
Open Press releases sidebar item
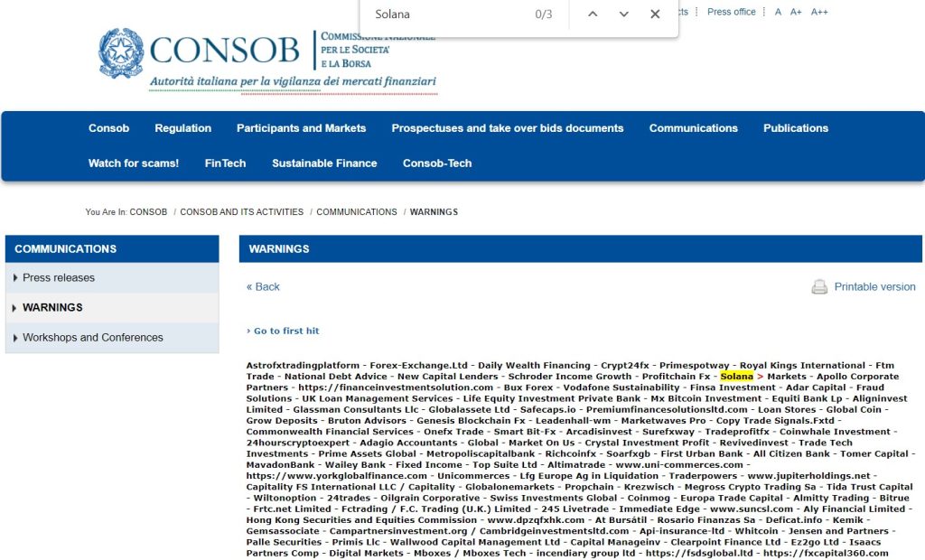click(x=59, y=278)
